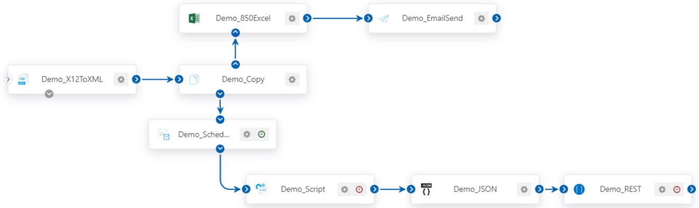699x208 pixels.
Task: Select the Demo_X12ToXML label
Action: click(72, 80)
